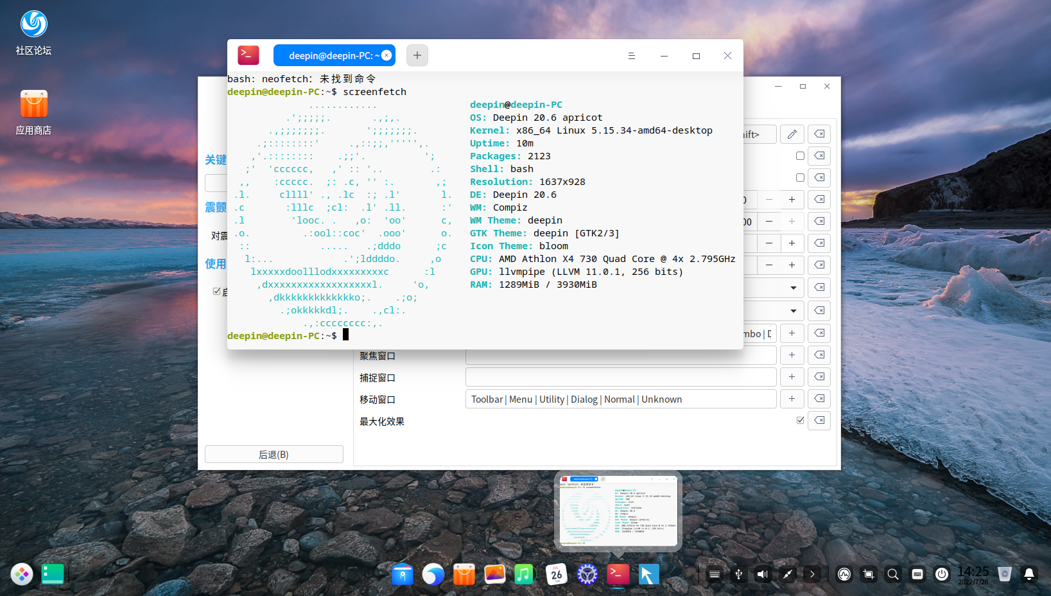This screenshot has width=1051, height=596.
Task: Launch Control Center gear icon in dock
Action: tap(587, 574)
